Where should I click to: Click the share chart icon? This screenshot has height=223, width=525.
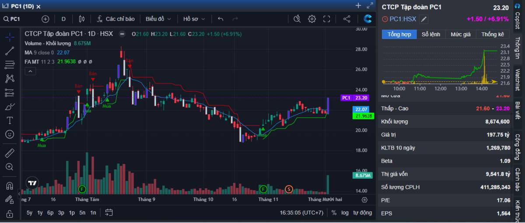point(346,19)
